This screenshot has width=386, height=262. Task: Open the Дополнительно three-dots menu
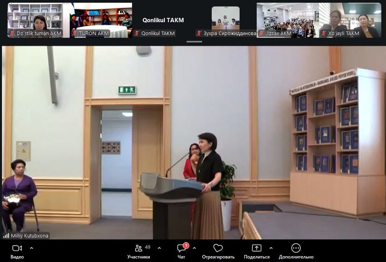(296, 248)
